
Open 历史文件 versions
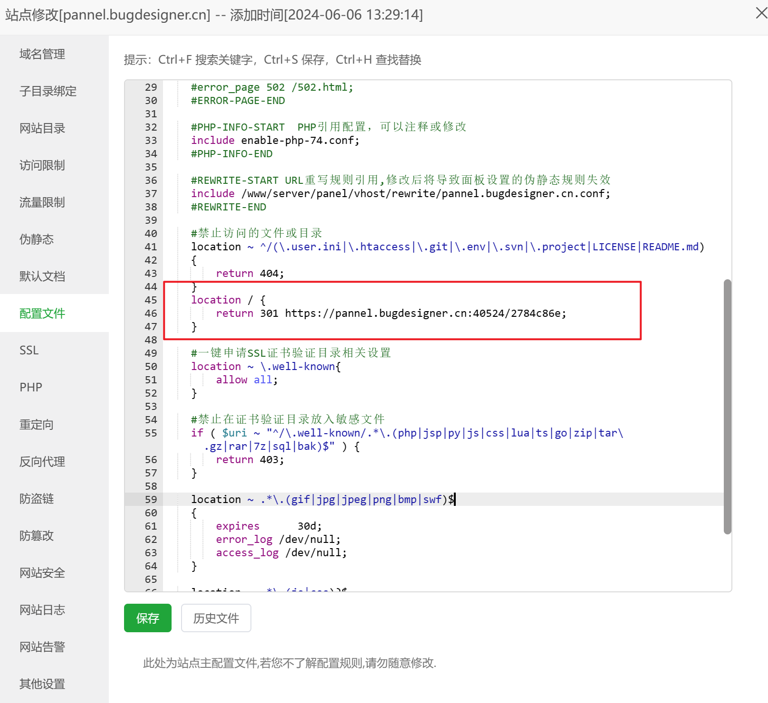click(x=216, y=618)
